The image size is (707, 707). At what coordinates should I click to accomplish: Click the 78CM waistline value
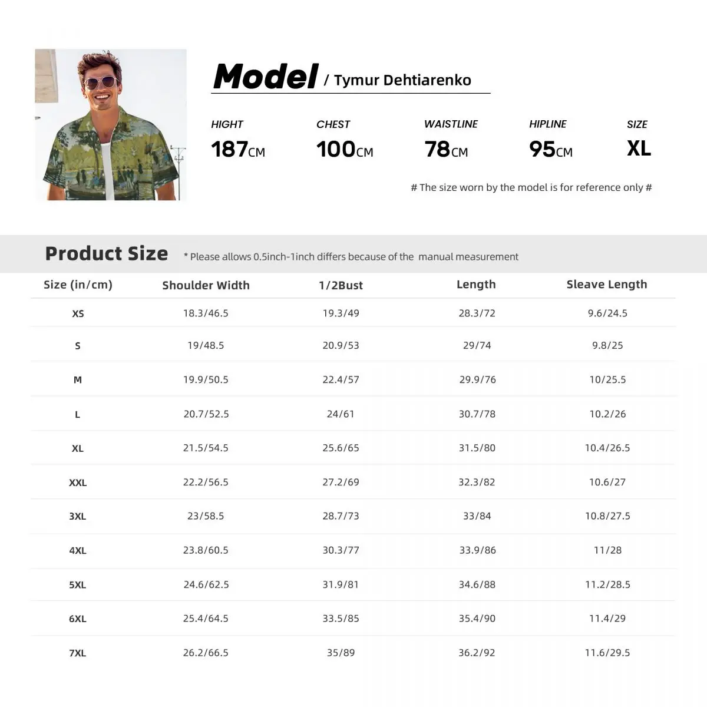[446, 150]
